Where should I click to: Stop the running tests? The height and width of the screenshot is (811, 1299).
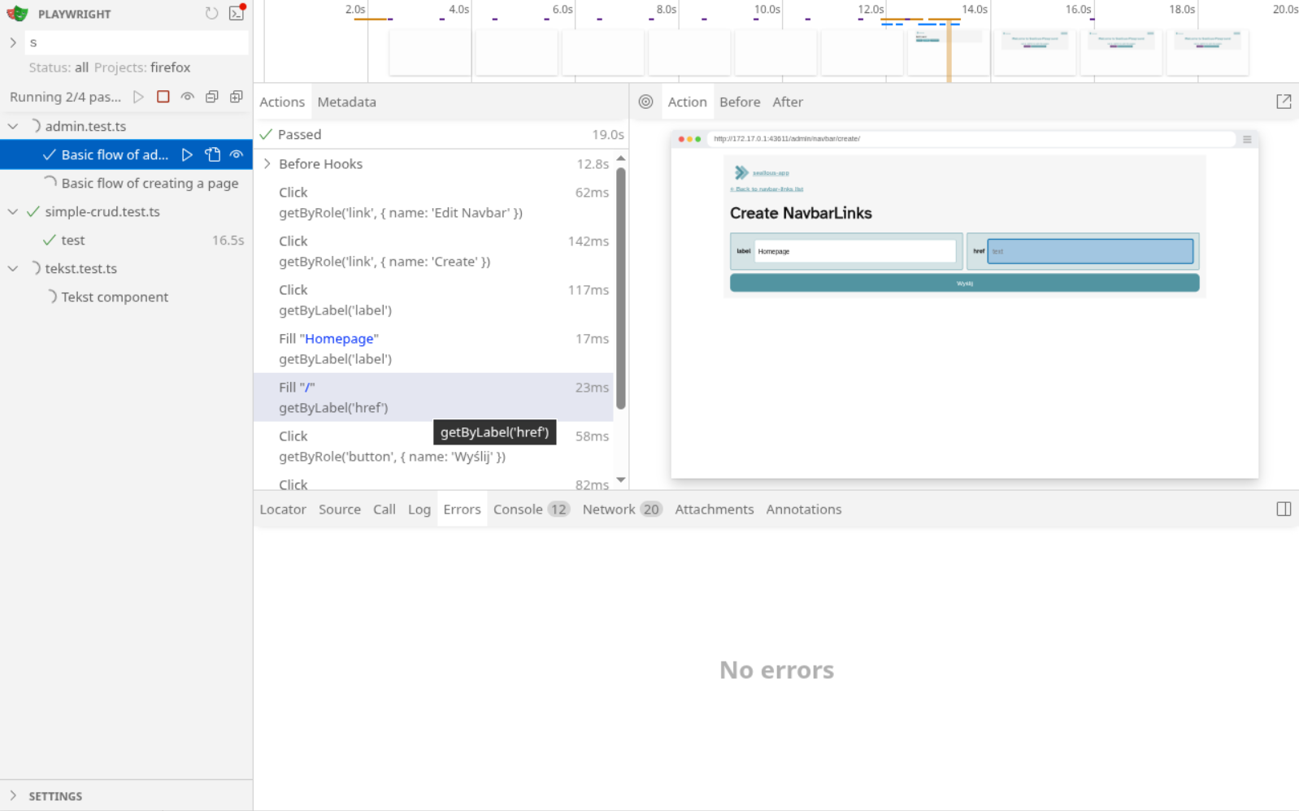[163, 97]
